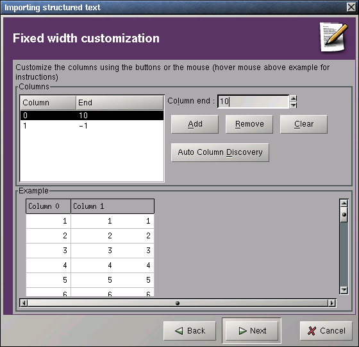Click horizontal scrollbar right arrow
The image size is (359, 347).
(332, 303)
